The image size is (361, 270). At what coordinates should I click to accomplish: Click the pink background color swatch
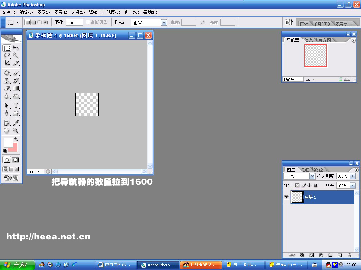click(14, 148)
